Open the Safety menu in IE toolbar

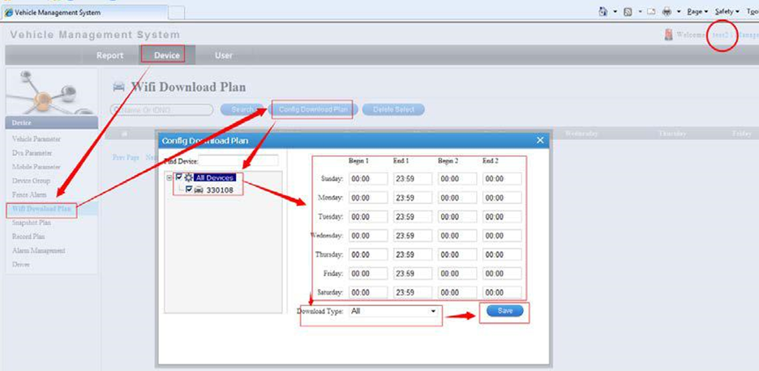pyautogui.click(x=727, y=11)
